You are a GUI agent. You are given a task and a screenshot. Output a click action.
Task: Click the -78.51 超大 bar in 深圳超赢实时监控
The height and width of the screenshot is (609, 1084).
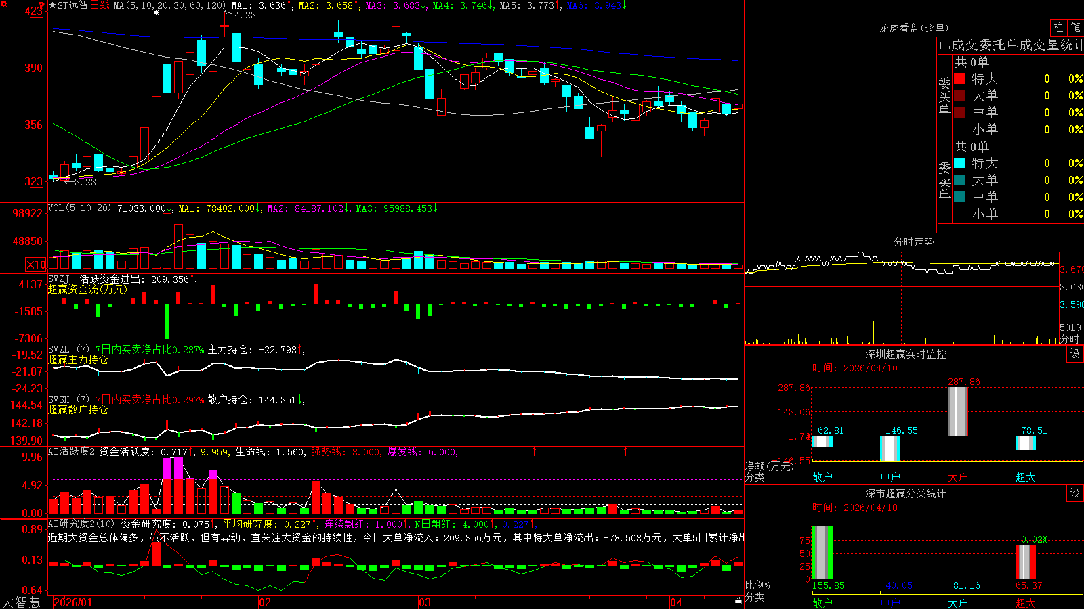click(x=1026, y=443)
